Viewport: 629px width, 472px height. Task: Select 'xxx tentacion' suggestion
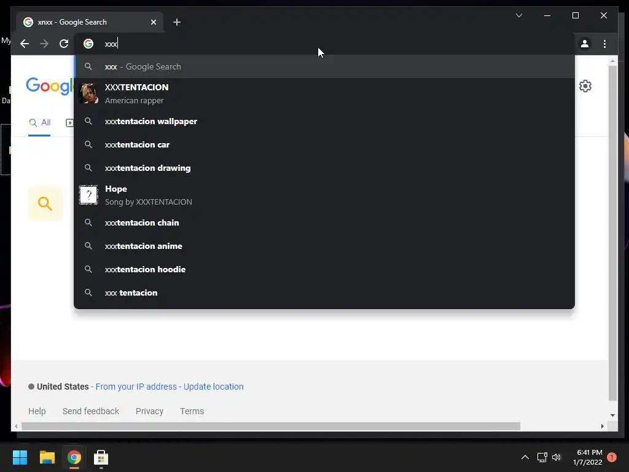tap(324, 293)
